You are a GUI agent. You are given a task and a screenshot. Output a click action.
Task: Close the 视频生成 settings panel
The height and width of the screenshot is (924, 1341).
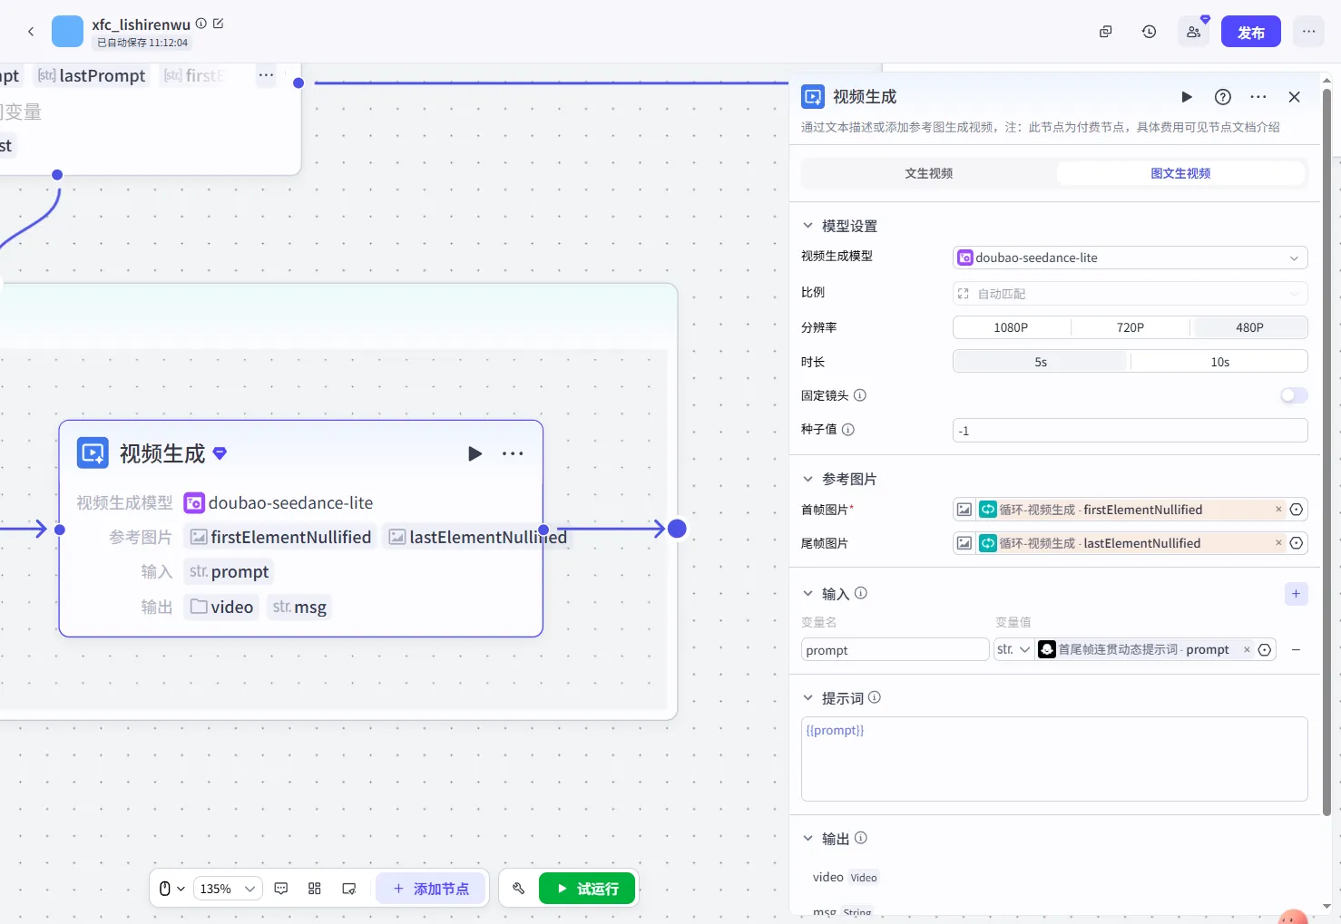point(1295,97)
